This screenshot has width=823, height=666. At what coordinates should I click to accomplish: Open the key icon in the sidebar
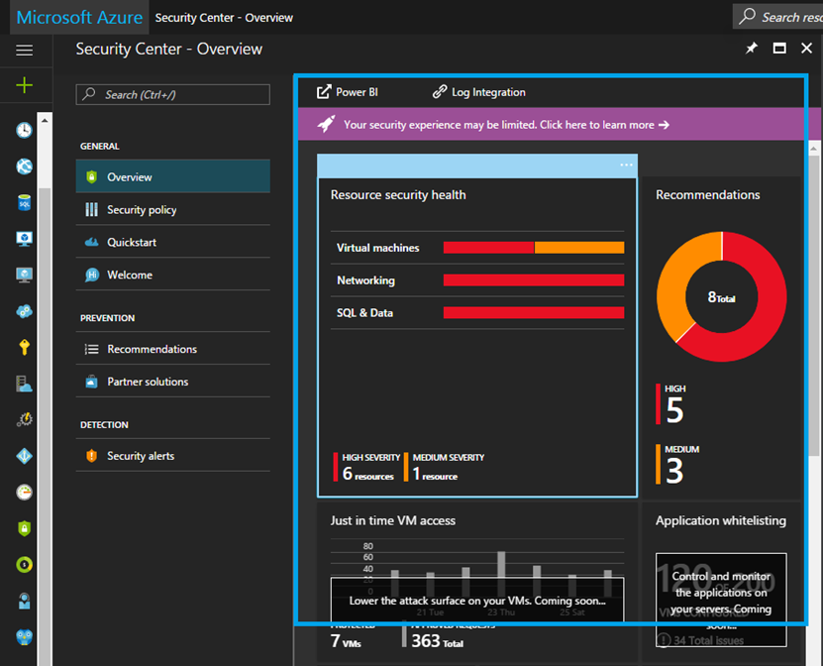(x=24, y=347)
